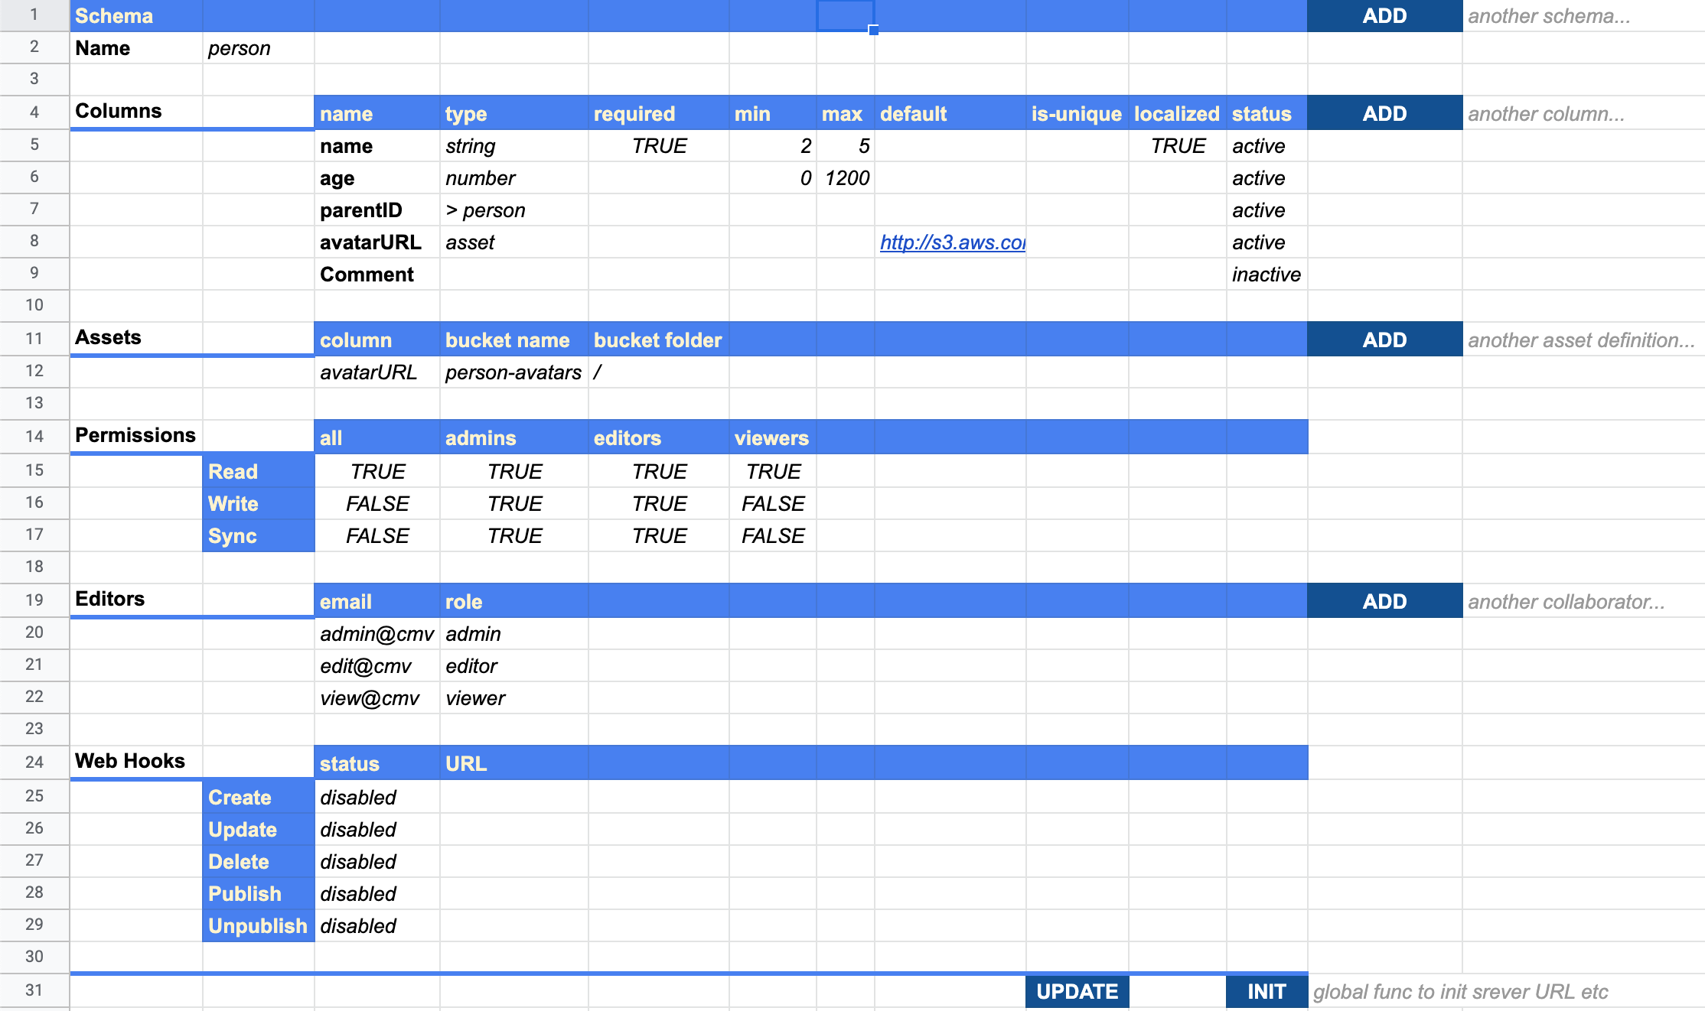Click ADD button for another collaborator

coord(1384,602)
